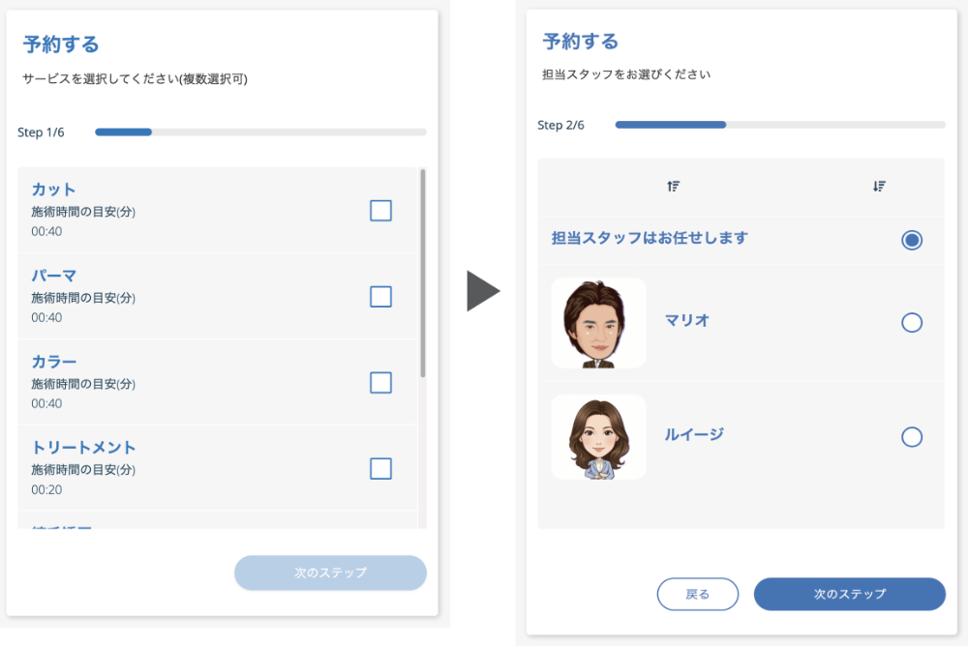Viewport: 968px width, 646px height.
Task: Check the パーマ service checkbox
Action: [x=381, y=297]
